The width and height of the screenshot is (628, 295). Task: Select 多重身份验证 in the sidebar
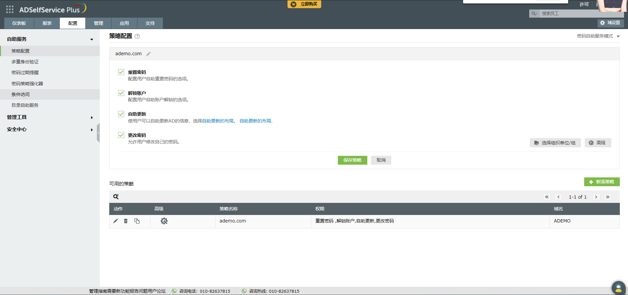(50, 62)
